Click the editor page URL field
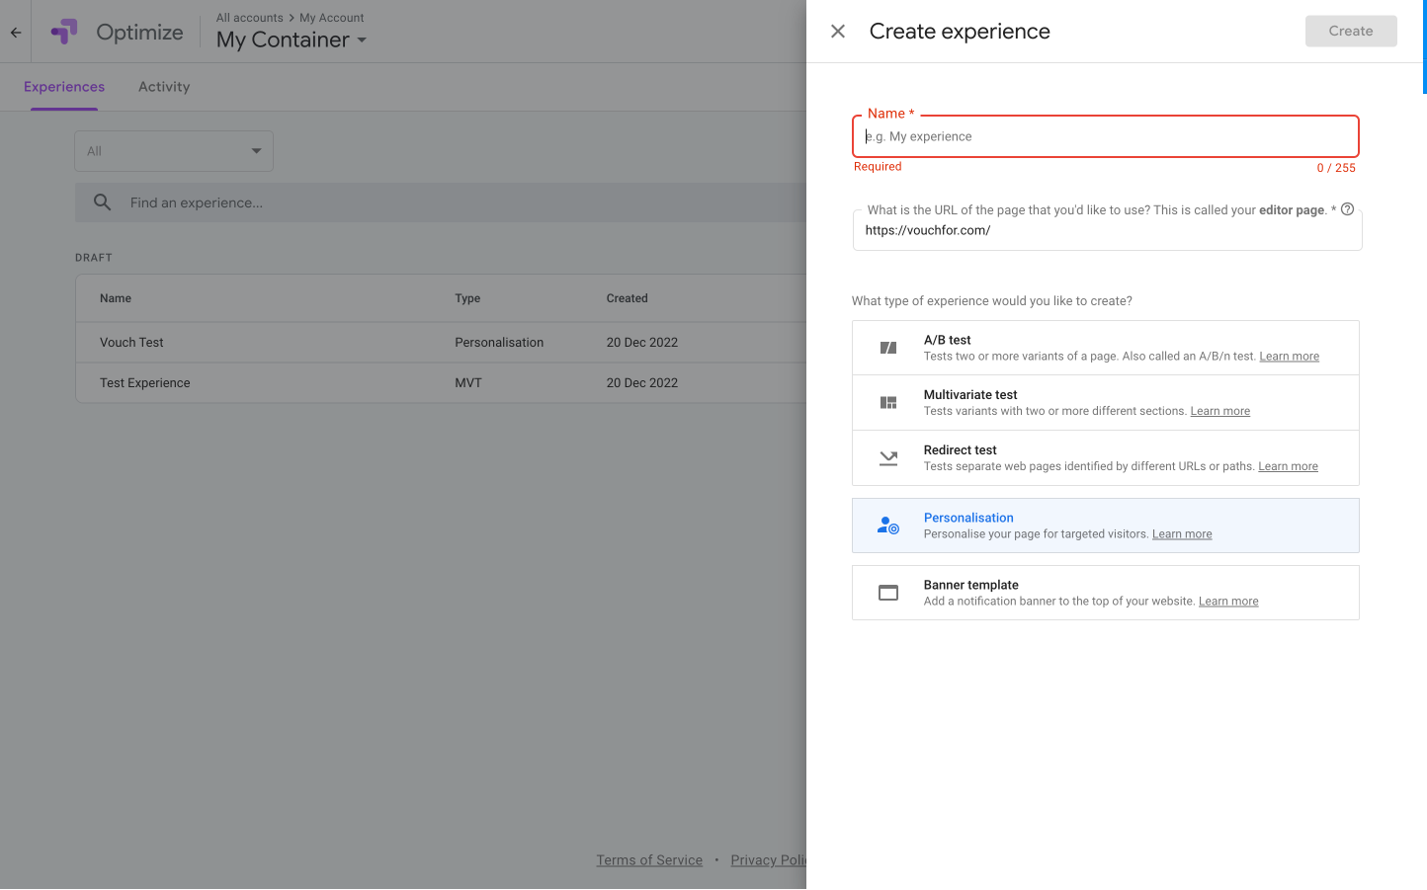 [x=1105, y=231]
